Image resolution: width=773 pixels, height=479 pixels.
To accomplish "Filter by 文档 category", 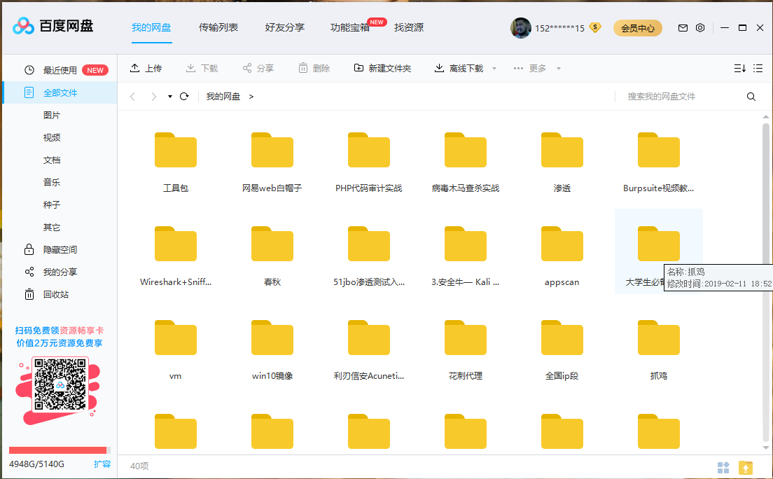I will tap(52, 160).
